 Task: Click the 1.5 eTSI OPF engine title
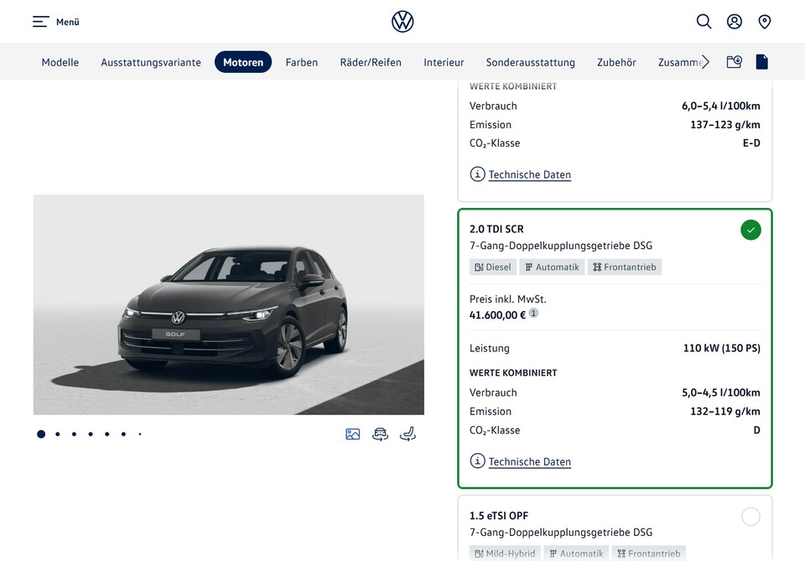point(498,516)
